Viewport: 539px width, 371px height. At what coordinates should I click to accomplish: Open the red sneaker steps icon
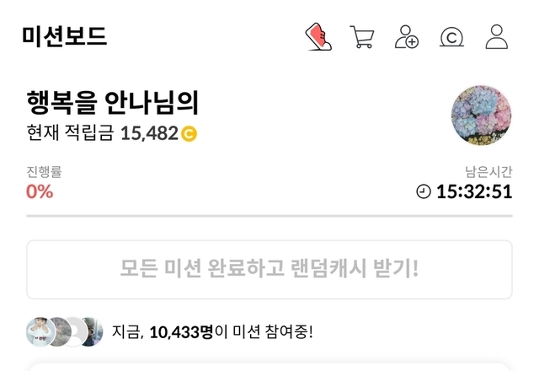[318, 37]
